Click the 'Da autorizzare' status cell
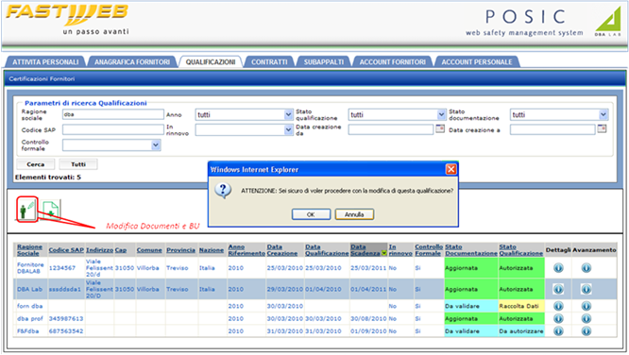Screen dimensions: 629x355 point(521,331)
